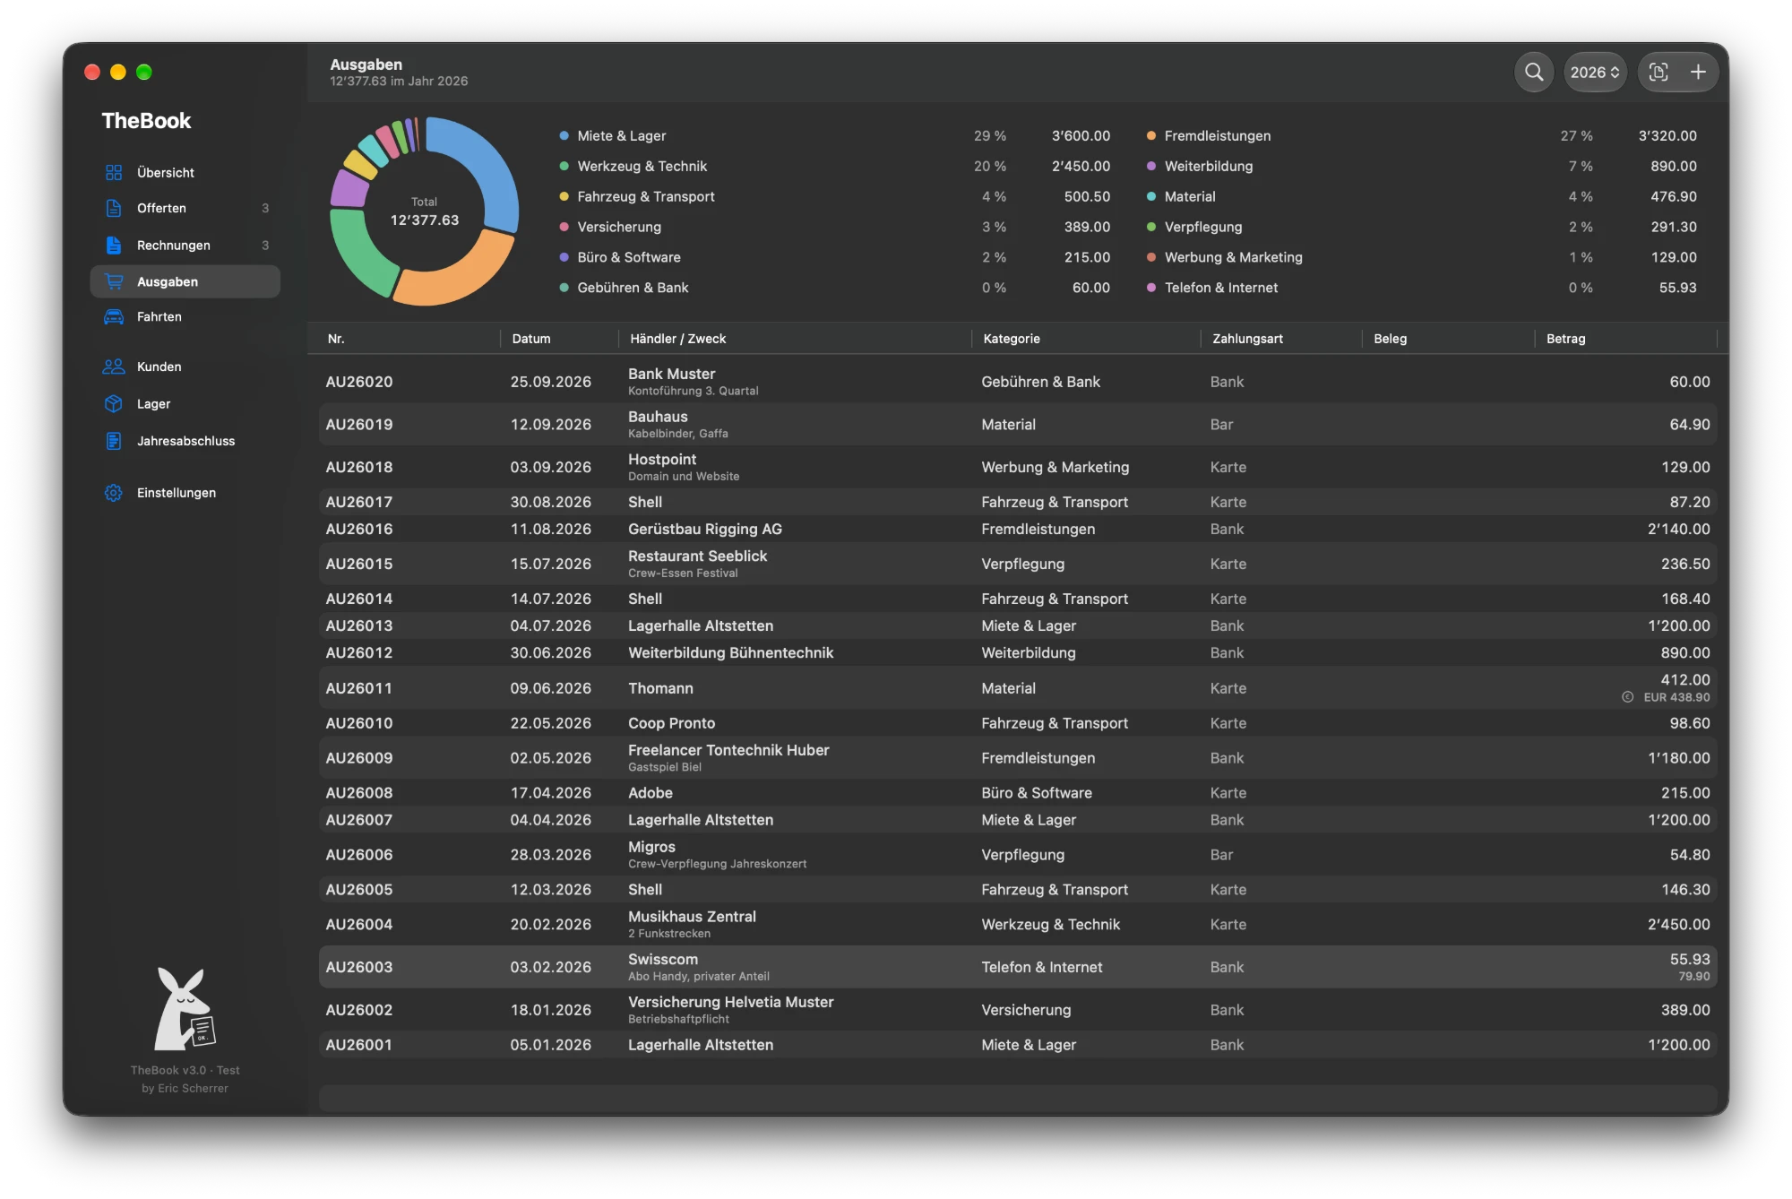The height and width of the screenshot is (1199, 1792).
Task: Add new expense with plus icon
Action: point(1698,72)
